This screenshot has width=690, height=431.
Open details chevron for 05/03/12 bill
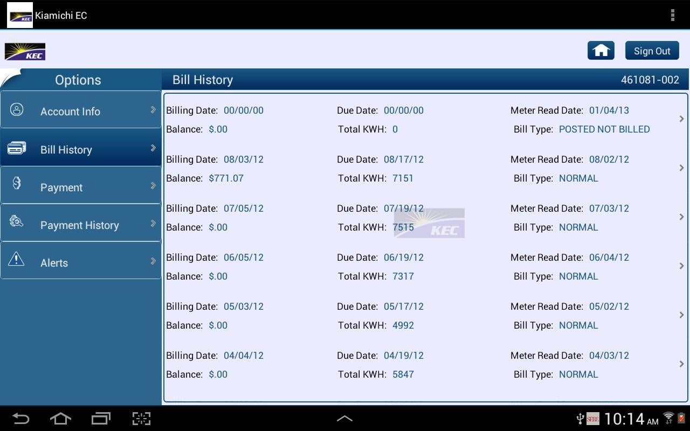click(x=681, y=315)
